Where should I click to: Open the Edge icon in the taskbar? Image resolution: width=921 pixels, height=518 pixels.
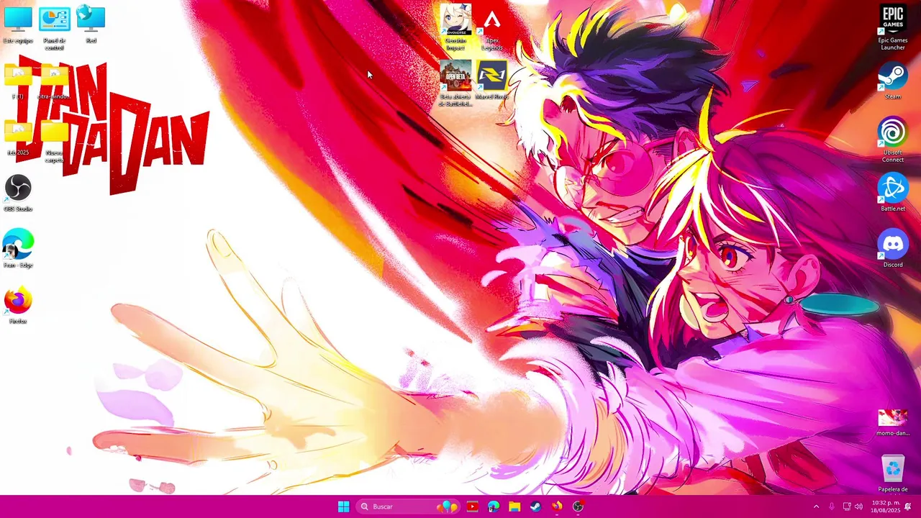pyautogui.click(x=494, y=506)
